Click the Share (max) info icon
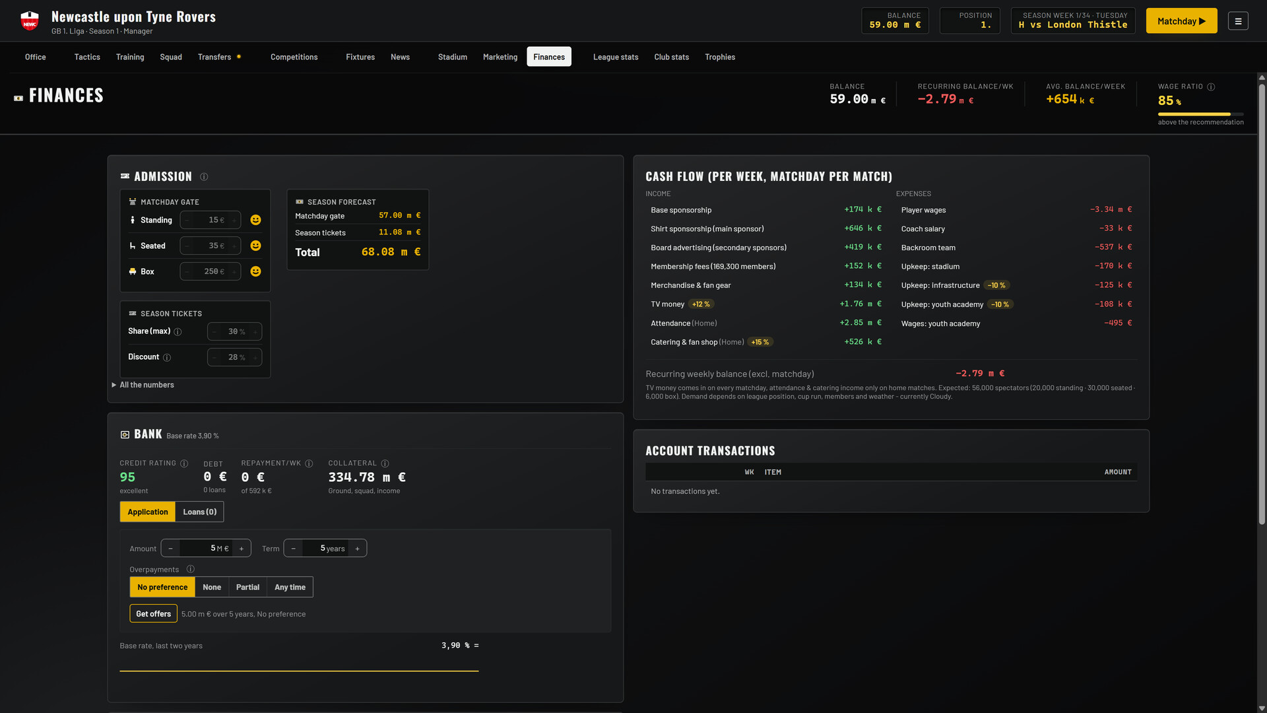This screenshot has width=1267, height=713. [x=178, y=331]
